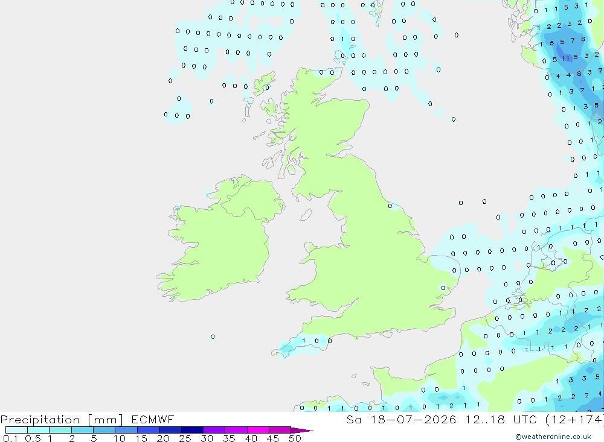Image resolution: width=604 pixels, height=442 pixels.
Task: Select the 35–40 mm violet legend swatch
Action: [236, 430]
